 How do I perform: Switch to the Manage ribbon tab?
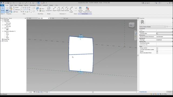coord(21,5)
